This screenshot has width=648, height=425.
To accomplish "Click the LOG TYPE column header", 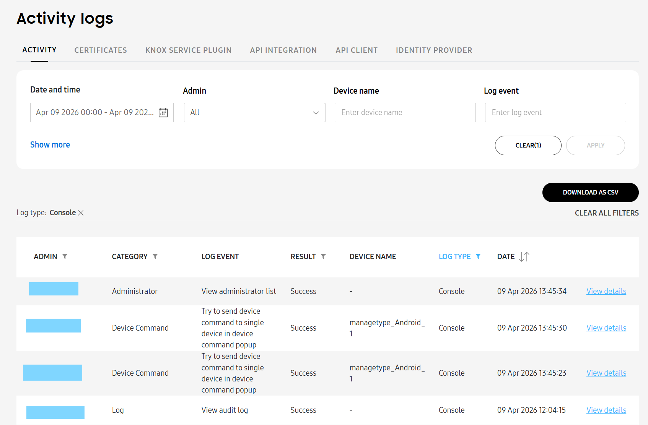I will click(454, 256).
